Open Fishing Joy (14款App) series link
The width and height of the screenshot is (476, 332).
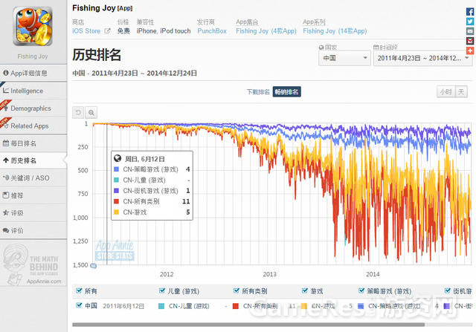pyautogui.click(x=335, y=31)
